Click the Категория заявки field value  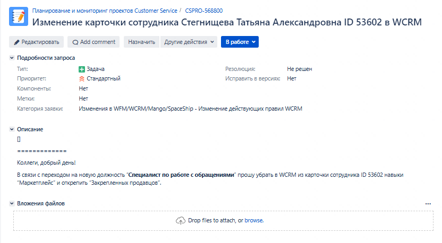[x=190, y=109]
